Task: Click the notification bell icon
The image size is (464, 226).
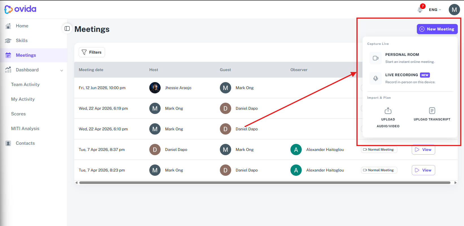Action: coord(420,10)
